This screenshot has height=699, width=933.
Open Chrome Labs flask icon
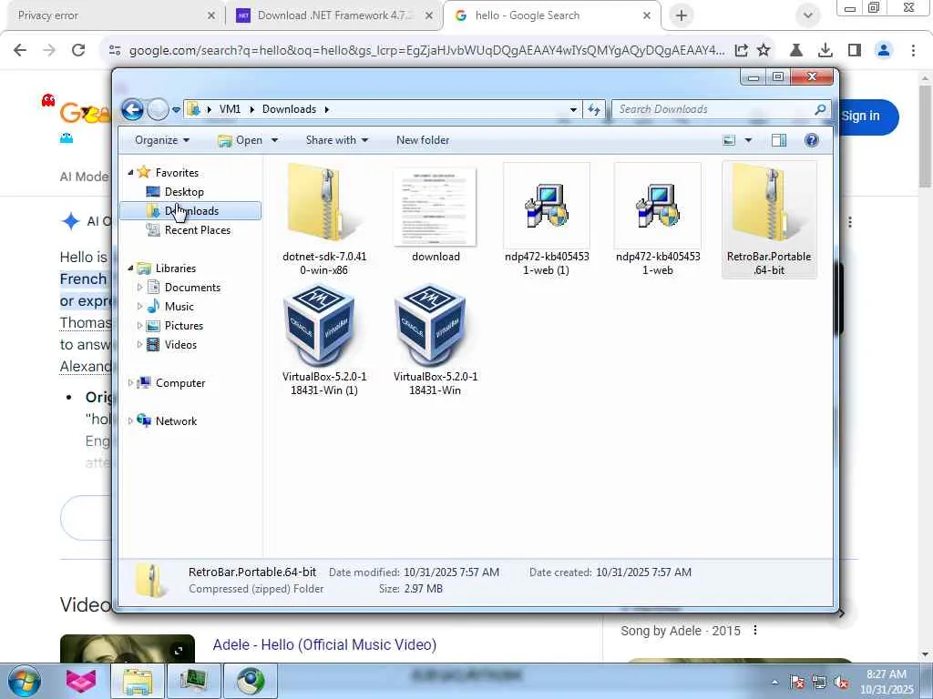point(795,51)
